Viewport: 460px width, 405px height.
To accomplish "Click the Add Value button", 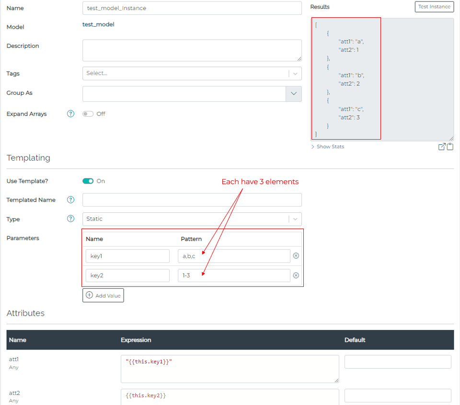I will (x=103, y=295).
